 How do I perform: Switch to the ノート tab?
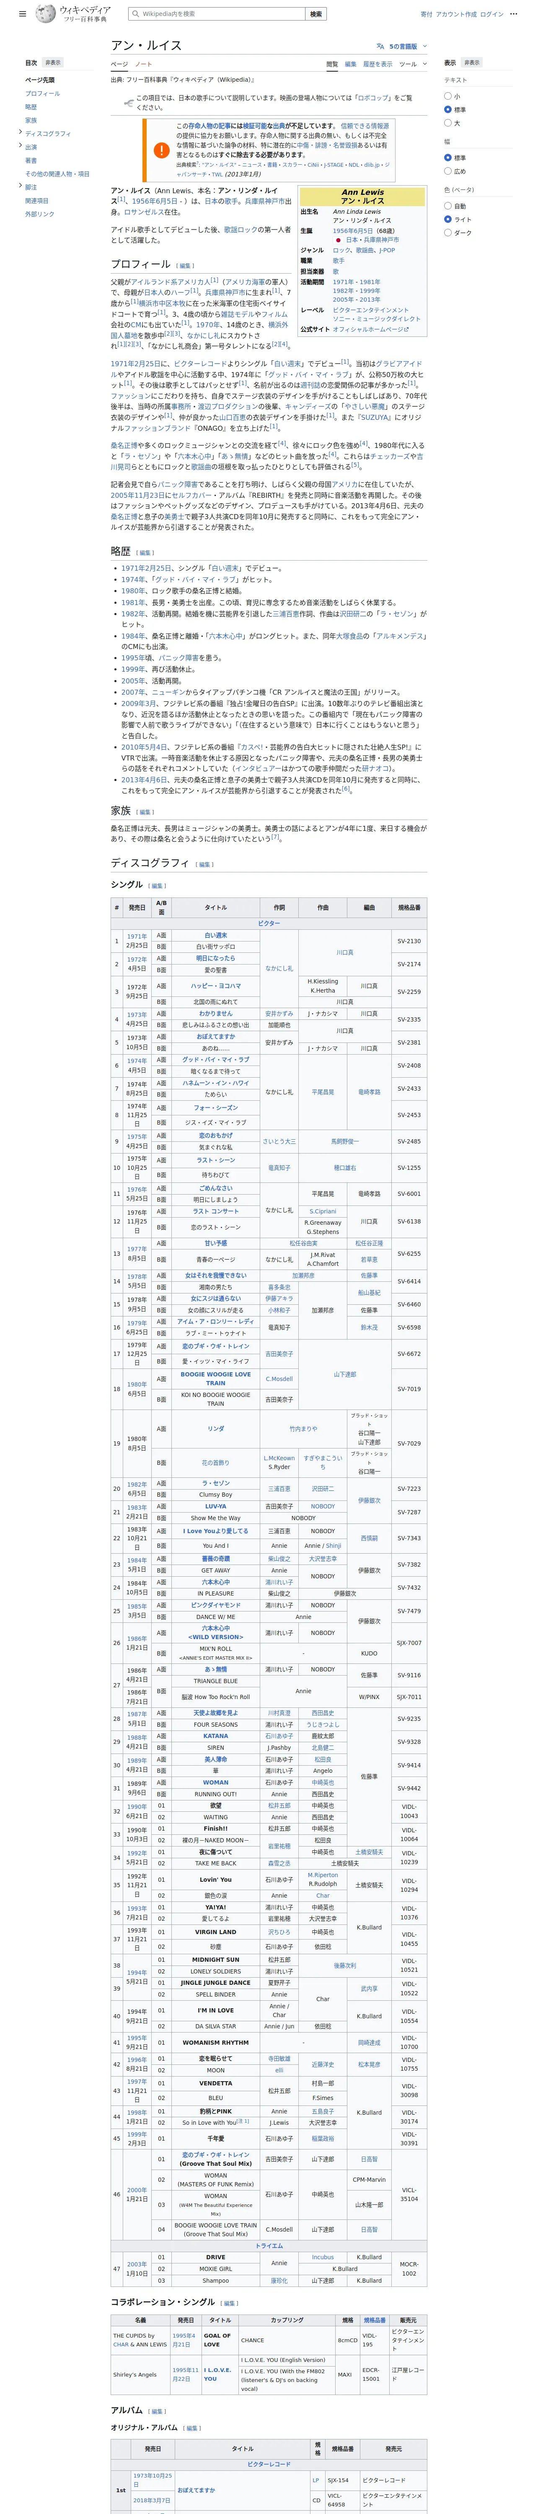[x=145, y=65]
